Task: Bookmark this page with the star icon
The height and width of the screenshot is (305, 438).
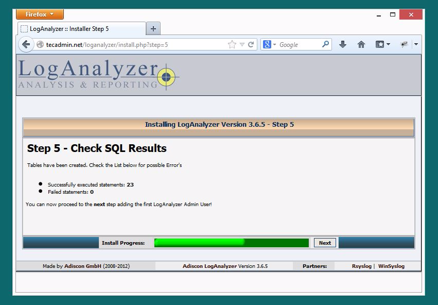Action: 232,44
